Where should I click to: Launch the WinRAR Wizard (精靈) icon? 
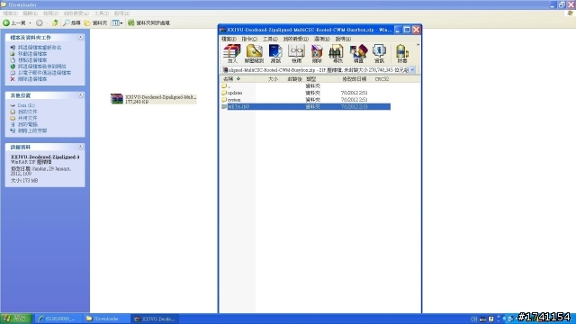(358, 54)
